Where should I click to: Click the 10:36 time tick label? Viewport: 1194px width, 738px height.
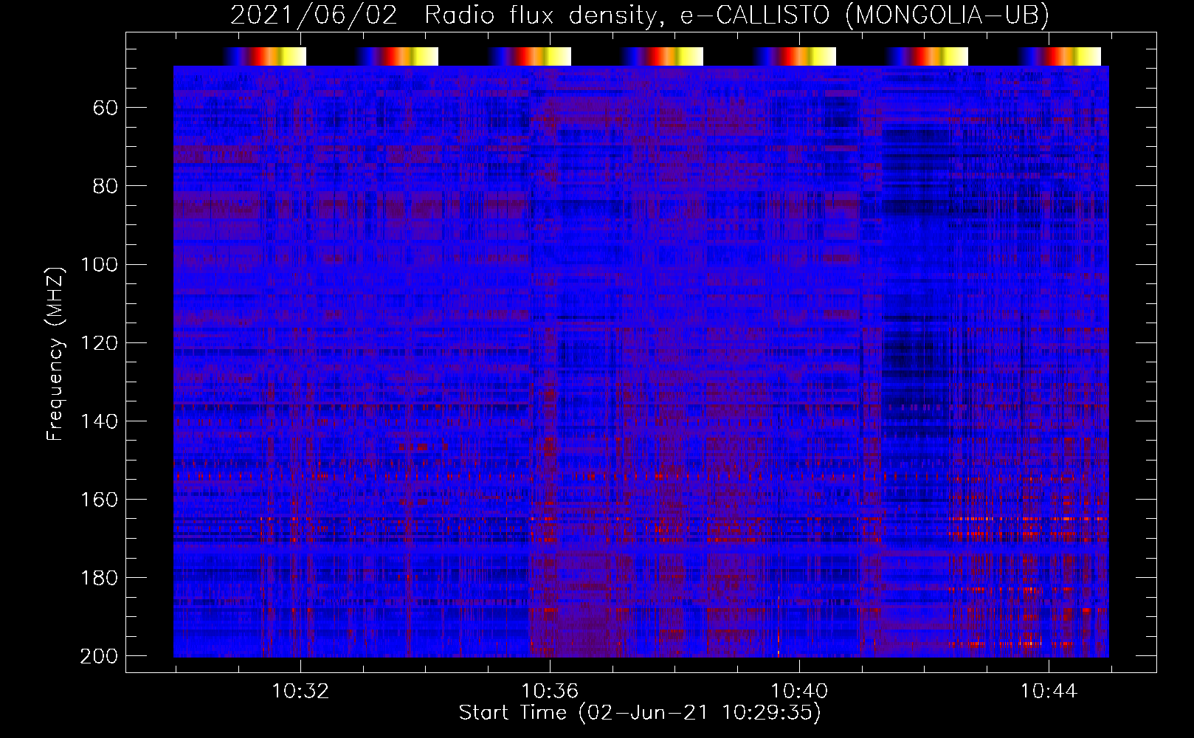tap(550, 692)
